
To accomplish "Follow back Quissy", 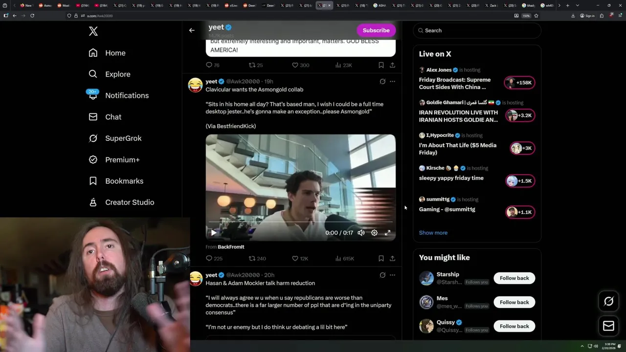I will [514, 326].
